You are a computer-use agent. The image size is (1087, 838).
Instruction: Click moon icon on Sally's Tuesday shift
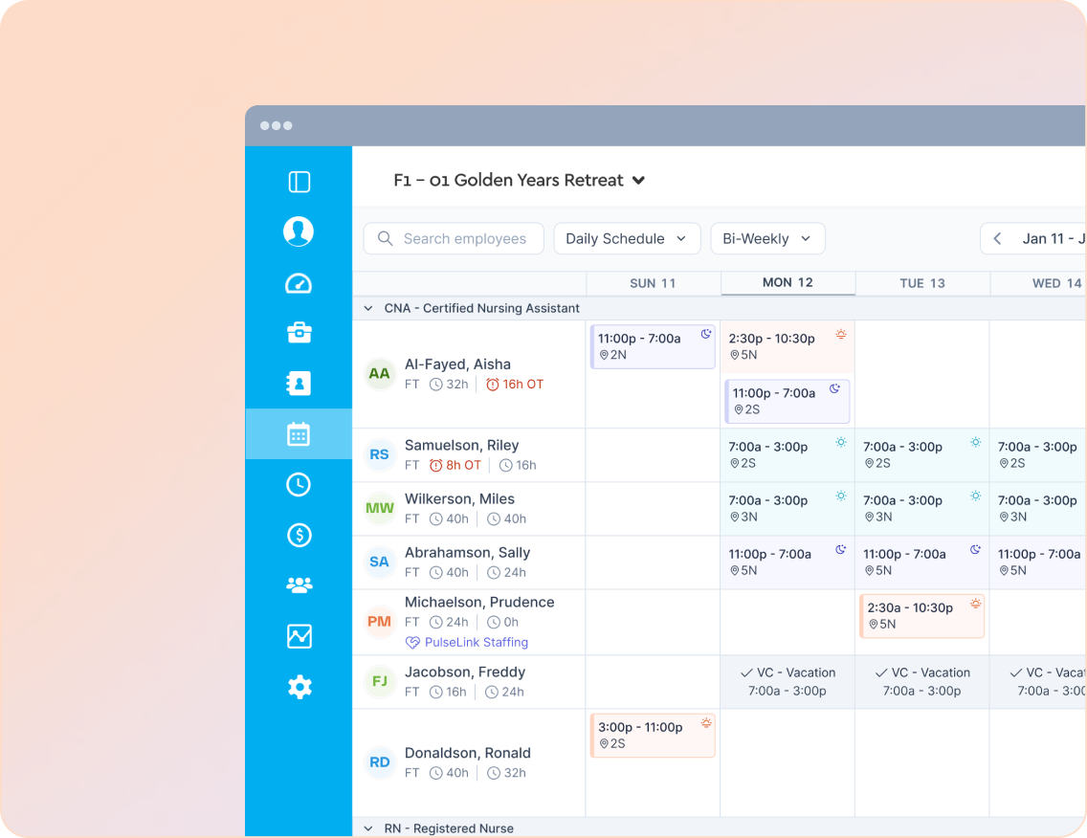click(x=975, y=550)
